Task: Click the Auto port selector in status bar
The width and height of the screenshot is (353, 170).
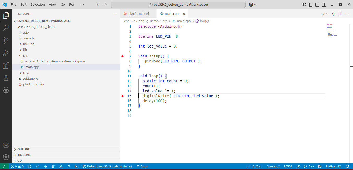Action: (142, 166)
